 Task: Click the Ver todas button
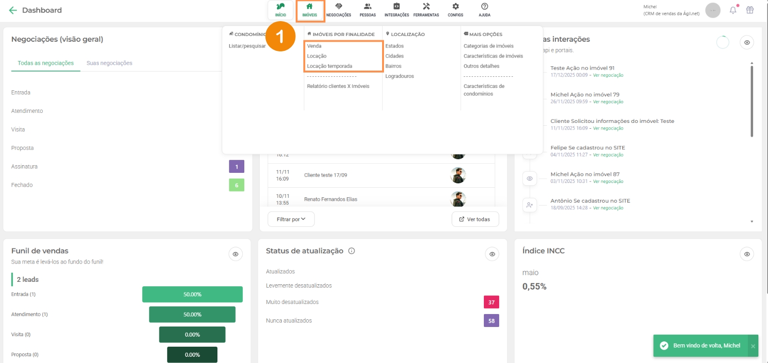coord(475,219)
